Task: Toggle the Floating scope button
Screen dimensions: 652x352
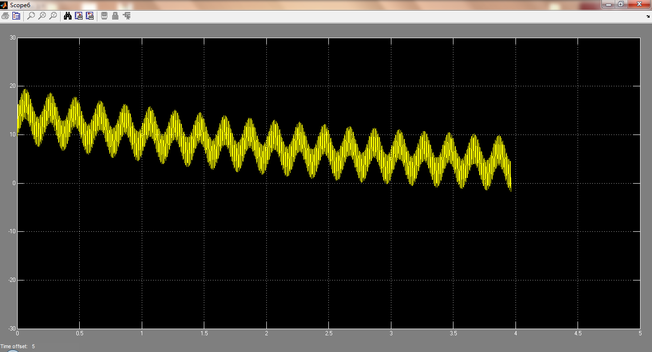Action: (x=104, y=16)
